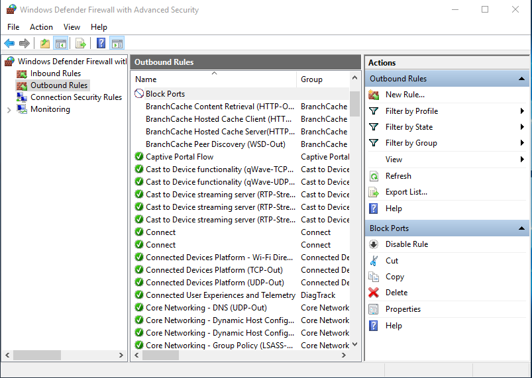Click the New Rule icon in Actions
Viewport: 532px width, 378px height.
coord(374,95)
